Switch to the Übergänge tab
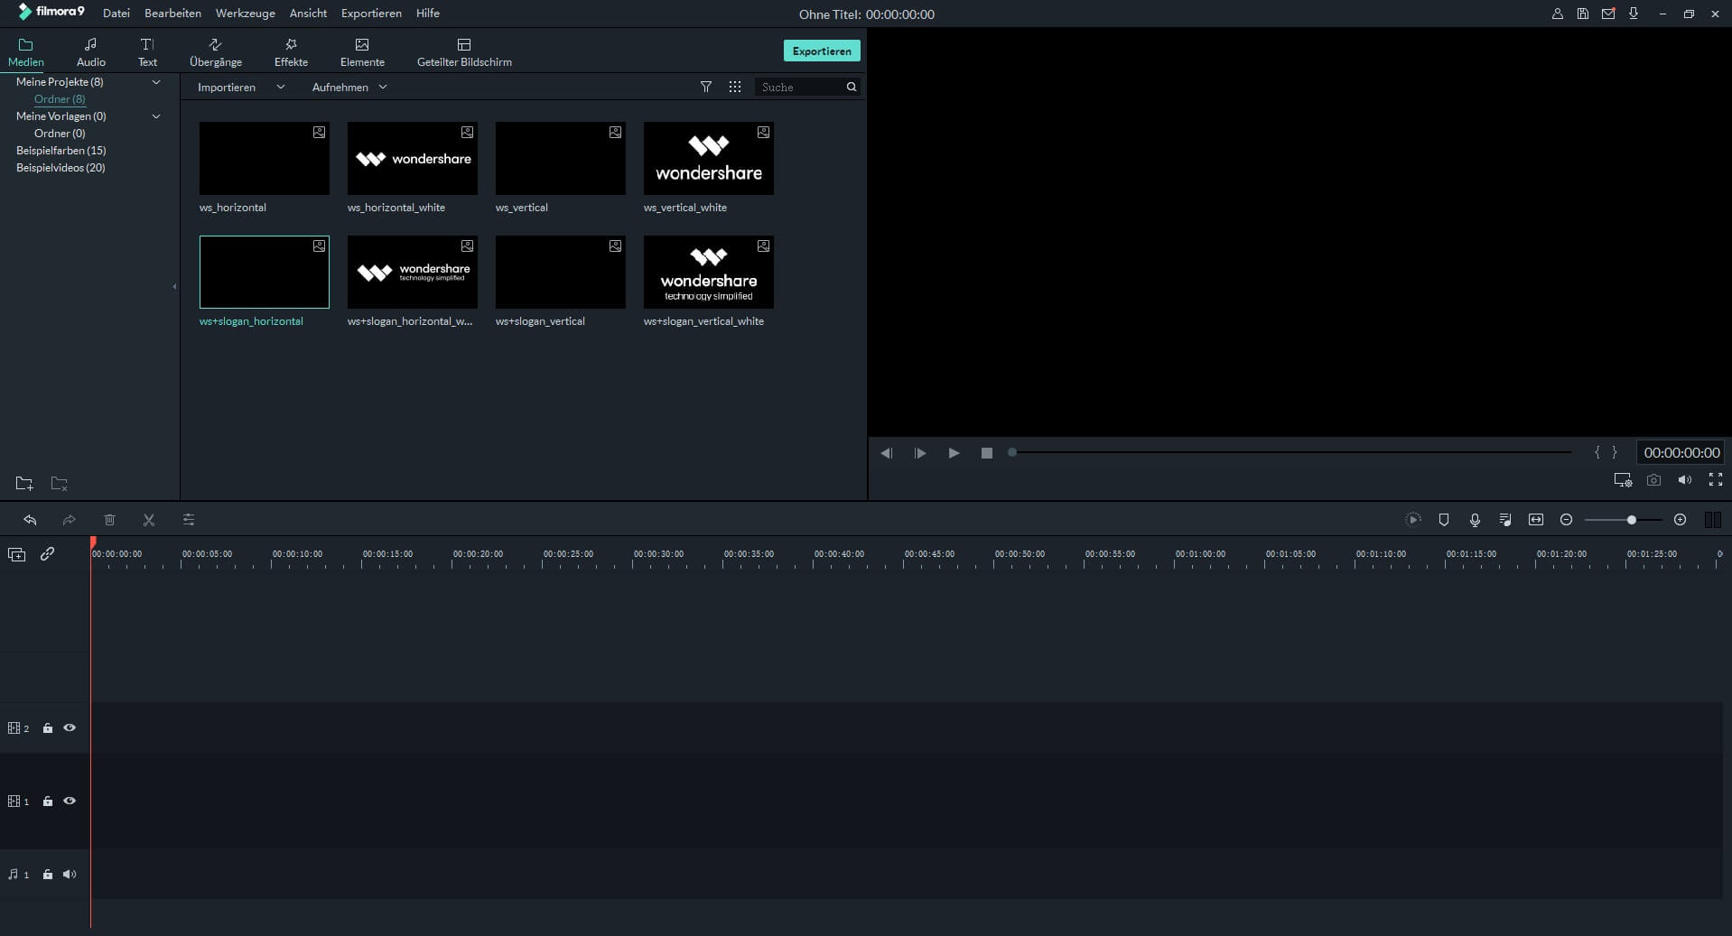This screenshot has width=1732, height=936. coord(216,52)
